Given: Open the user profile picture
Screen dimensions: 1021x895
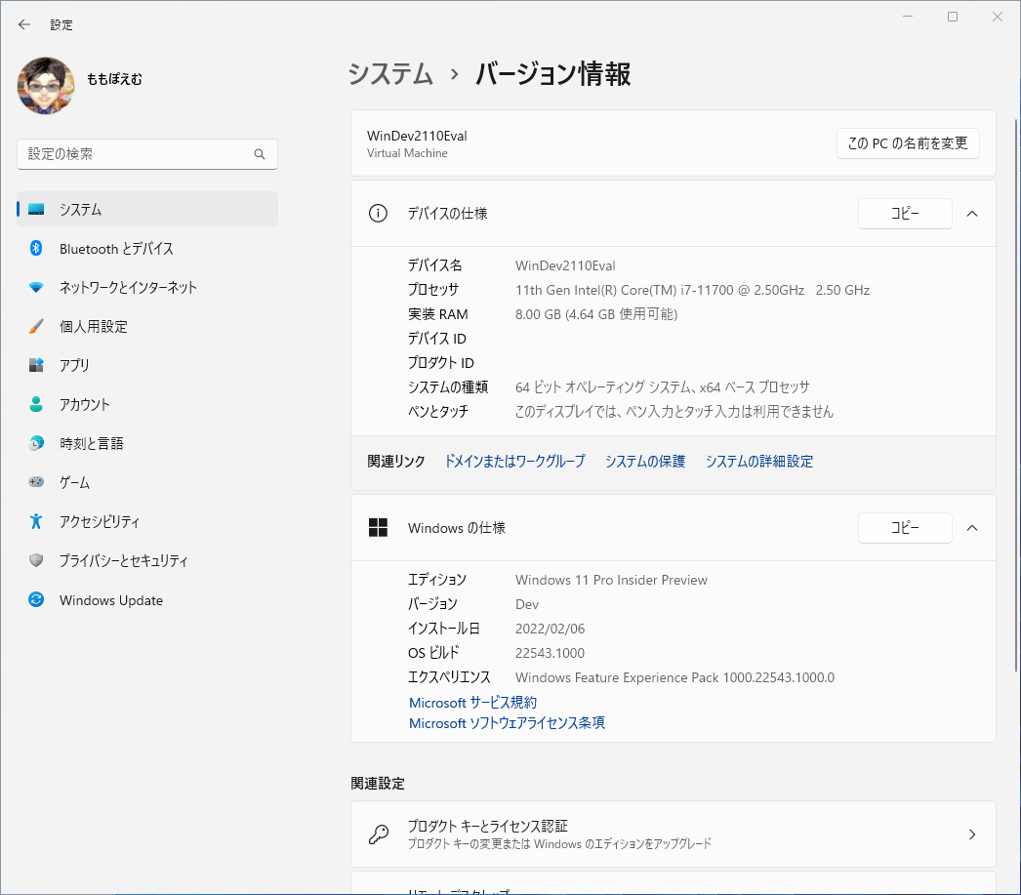Looking at the screenshot, I should click(x=46, y=86).
